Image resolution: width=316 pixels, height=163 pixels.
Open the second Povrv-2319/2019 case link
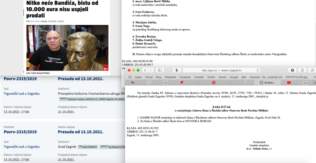[20, 132]
